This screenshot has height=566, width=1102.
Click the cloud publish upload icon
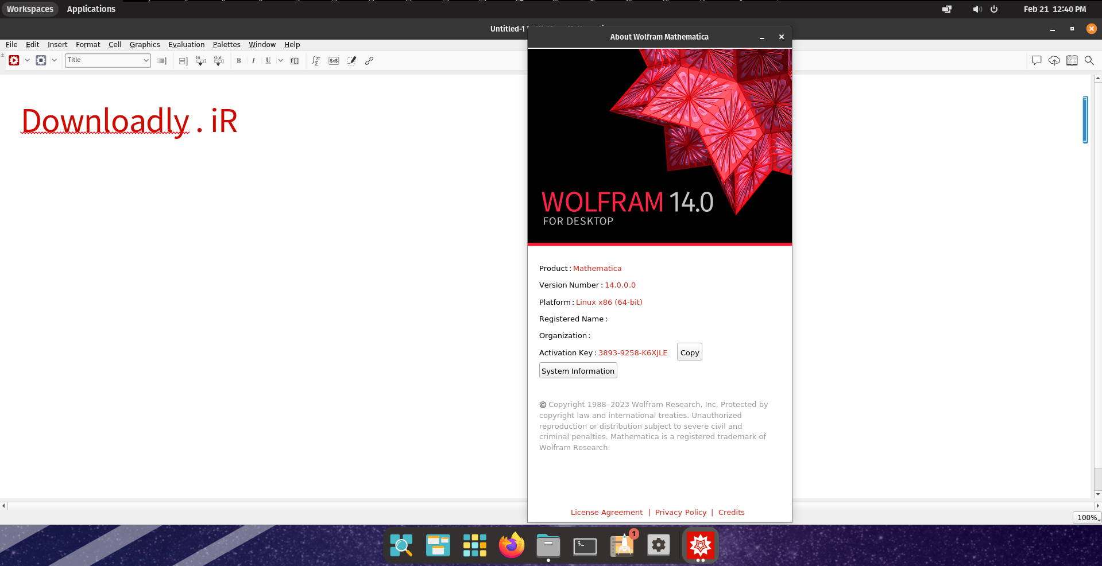coord(1054,60)
